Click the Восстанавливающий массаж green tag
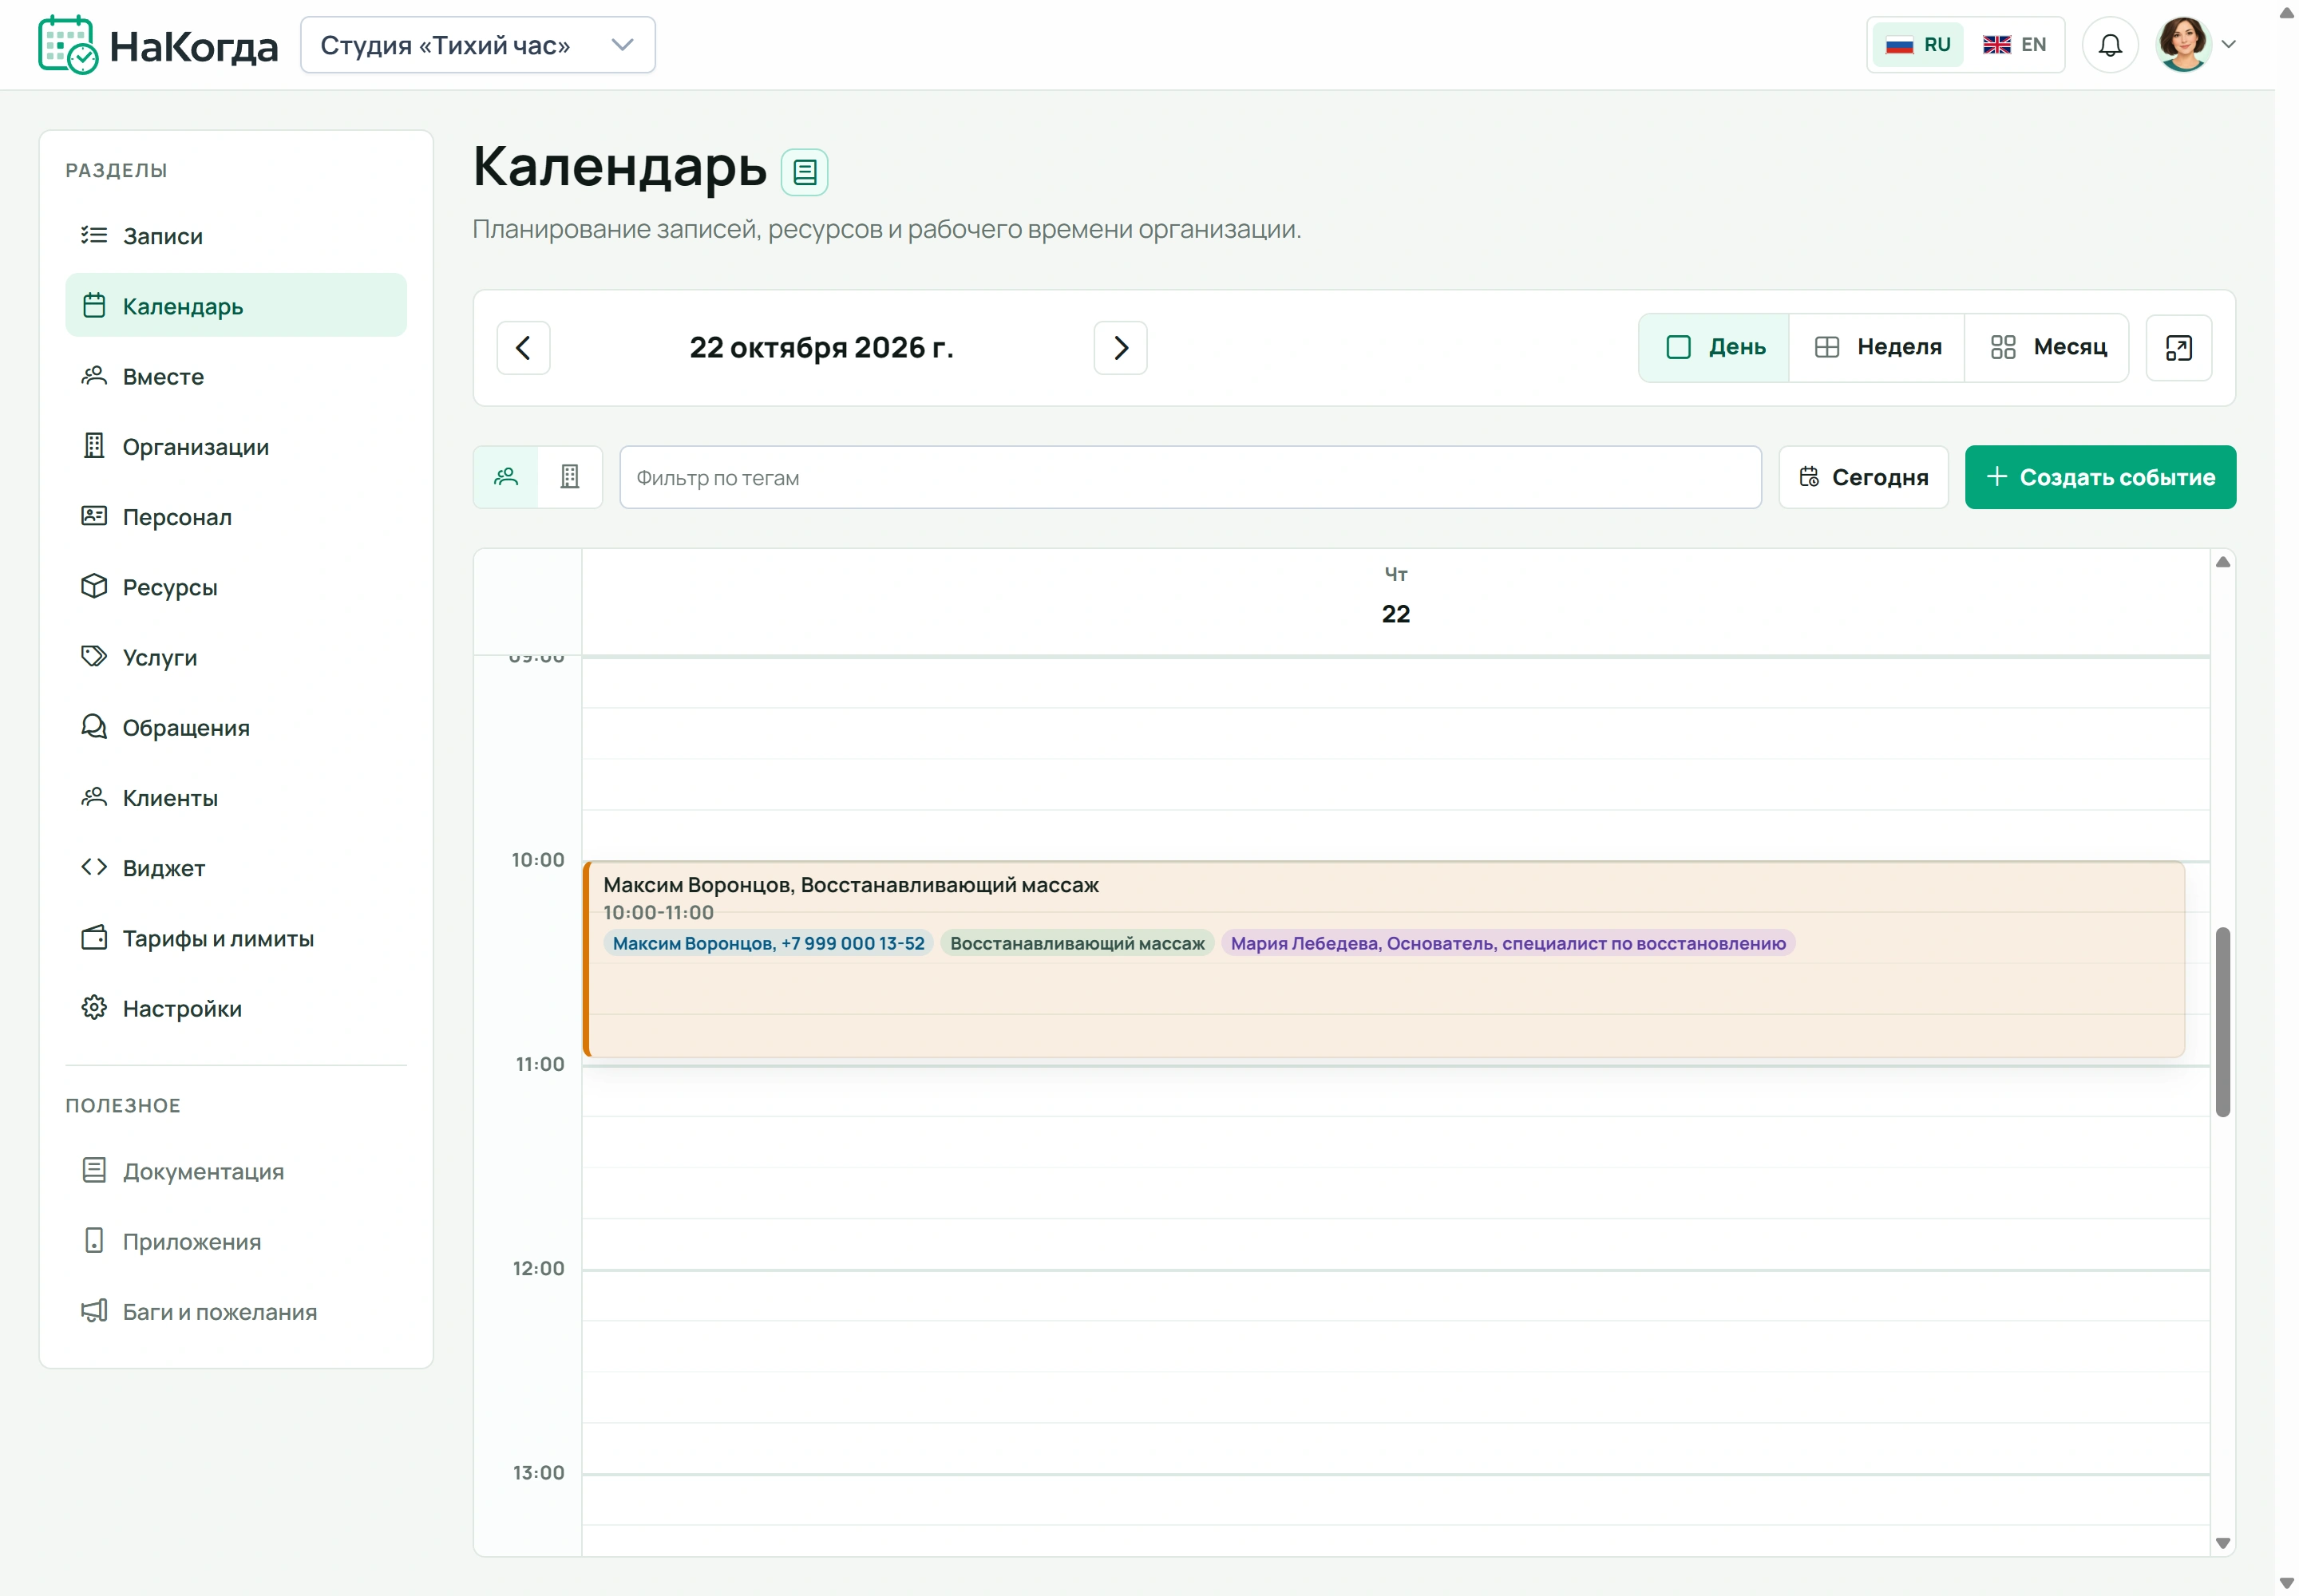The width and height of the screenshot is (2299, 1596). coord(1078,943)
